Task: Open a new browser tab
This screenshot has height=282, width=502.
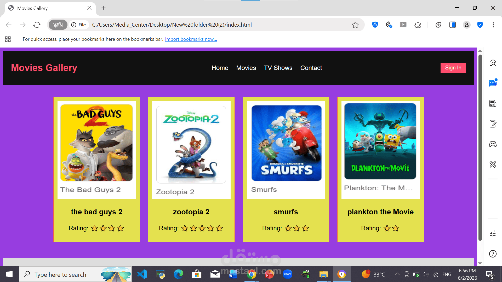Action: pos(104,8)
